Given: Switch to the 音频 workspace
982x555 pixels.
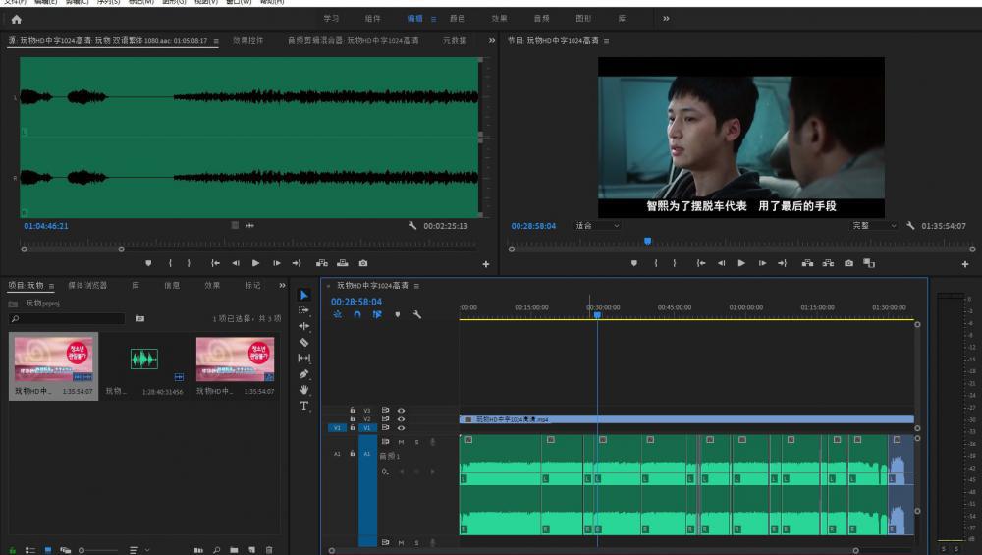Looking at the screenshot, I should click(541, 19).
